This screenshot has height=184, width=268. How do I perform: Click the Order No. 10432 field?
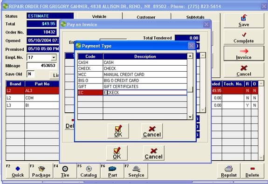point(41,32)
